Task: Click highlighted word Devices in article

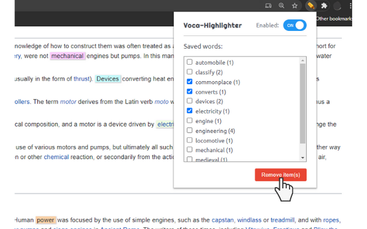Action: [x=108, y=79]
